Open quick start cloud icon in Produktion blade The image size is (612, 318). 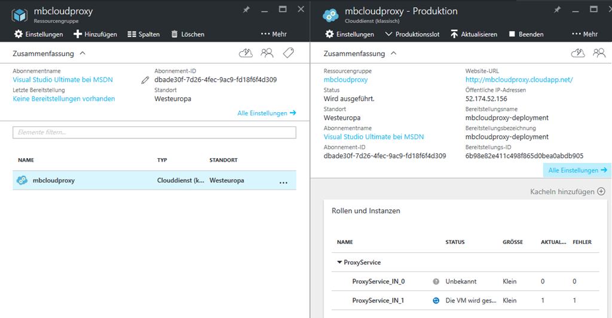[578, 53]
